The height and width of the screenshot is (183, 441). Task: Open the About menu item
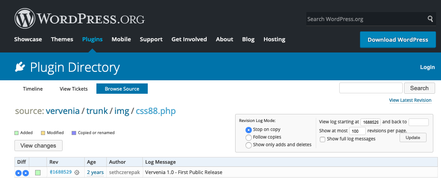point(224,39)
